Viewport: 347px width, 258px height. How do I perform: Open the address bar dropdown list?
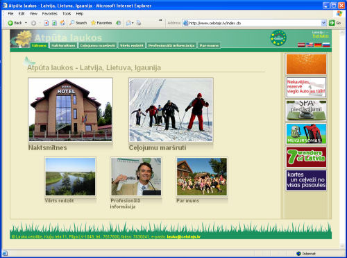pyautogui.click(x=324, y=23)
